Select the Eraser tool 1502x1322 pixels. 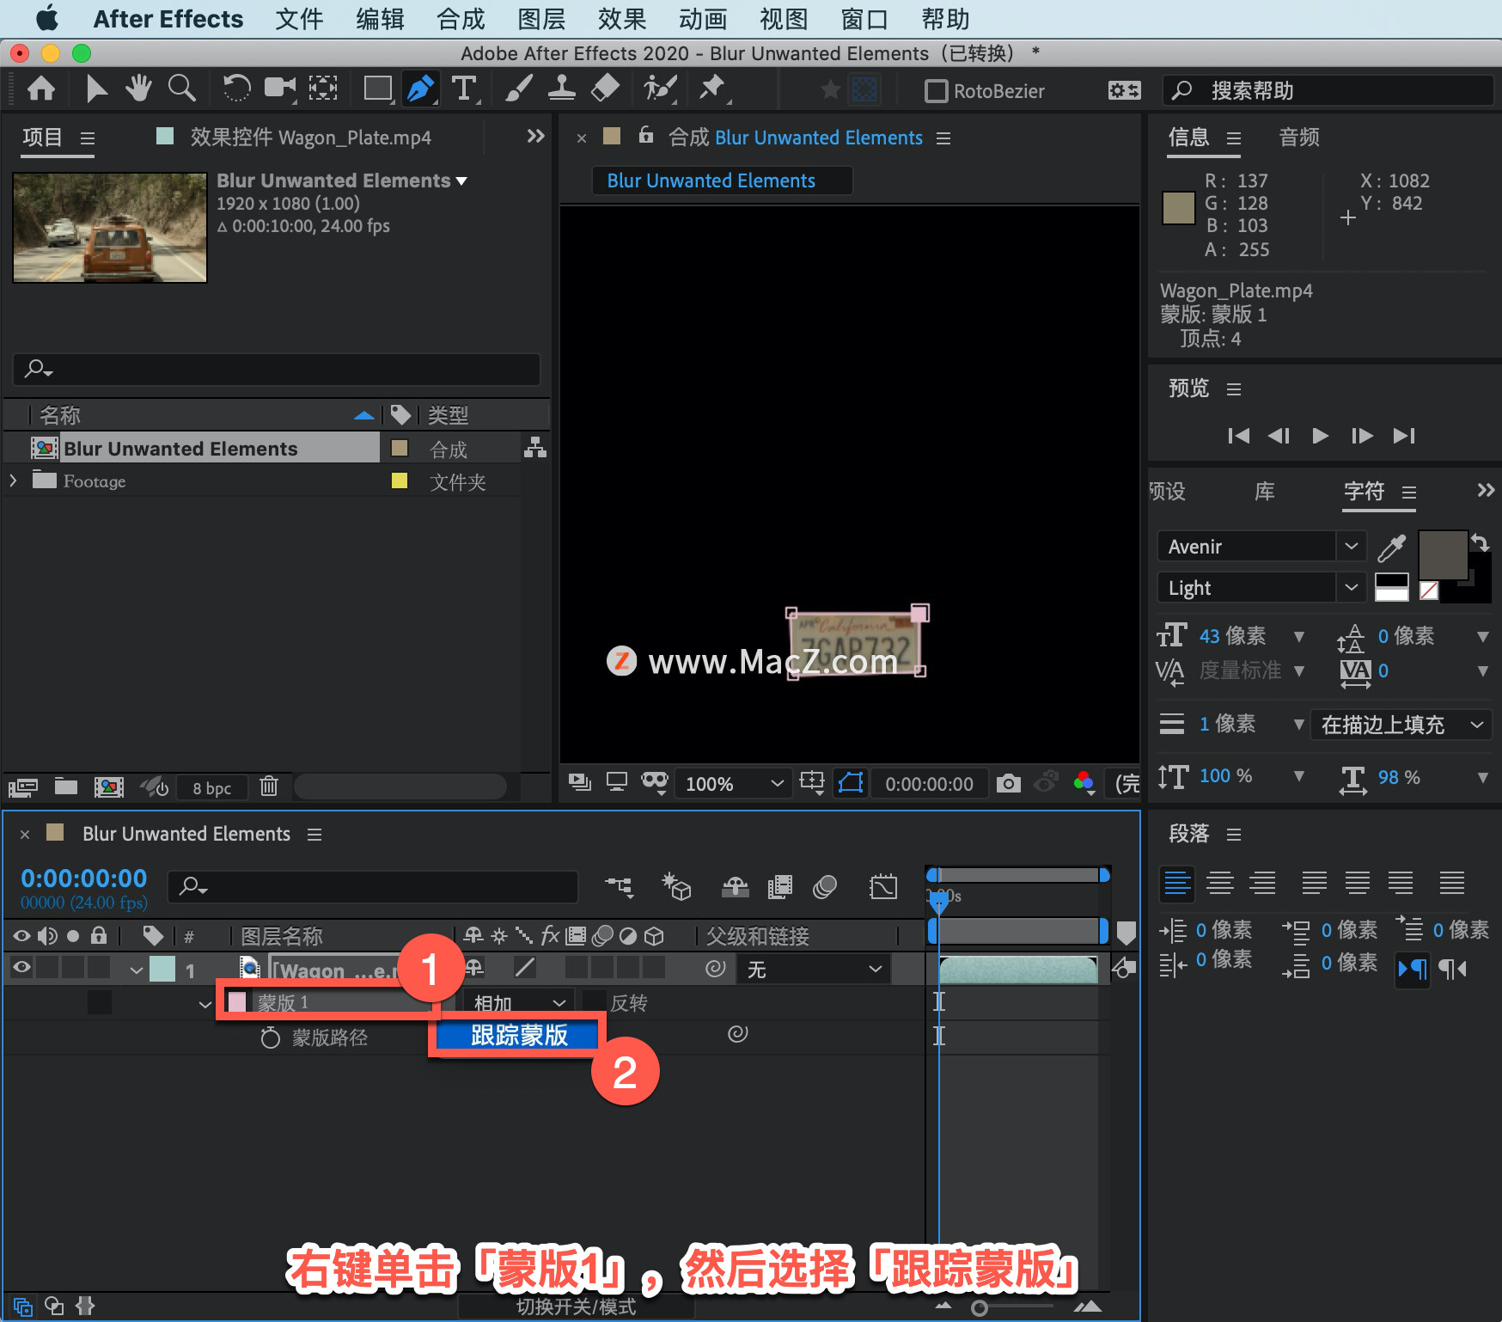coord(606,88)
